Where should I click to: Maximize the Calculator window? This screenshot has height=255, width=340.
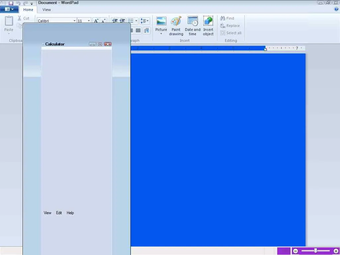coord(100,44)
